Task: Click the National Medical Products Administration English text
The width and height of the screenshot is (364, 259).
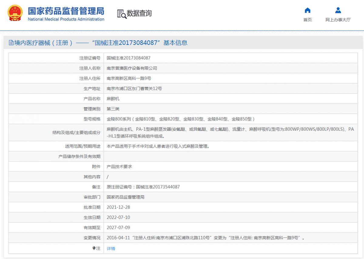Action: pos(66,19)
